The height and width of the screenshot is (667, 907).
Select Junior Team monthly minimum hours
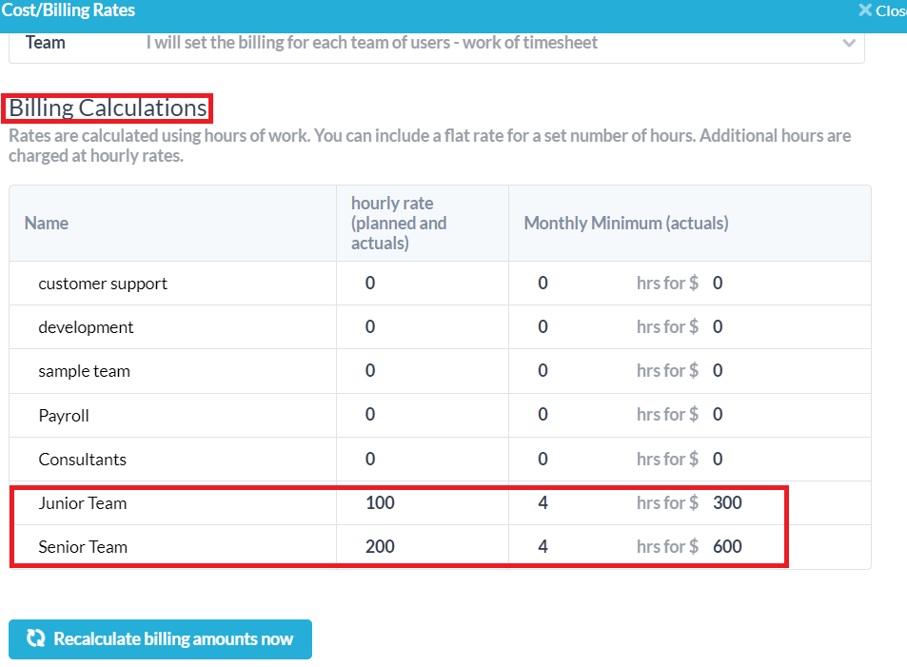pyautogui.click(x=543, y=503)
